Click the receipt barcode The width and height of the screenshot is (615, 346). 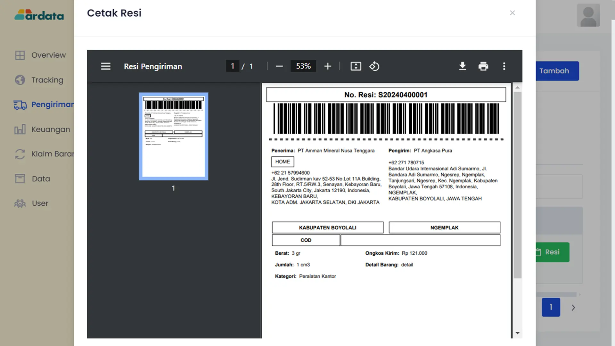(386, 119)
